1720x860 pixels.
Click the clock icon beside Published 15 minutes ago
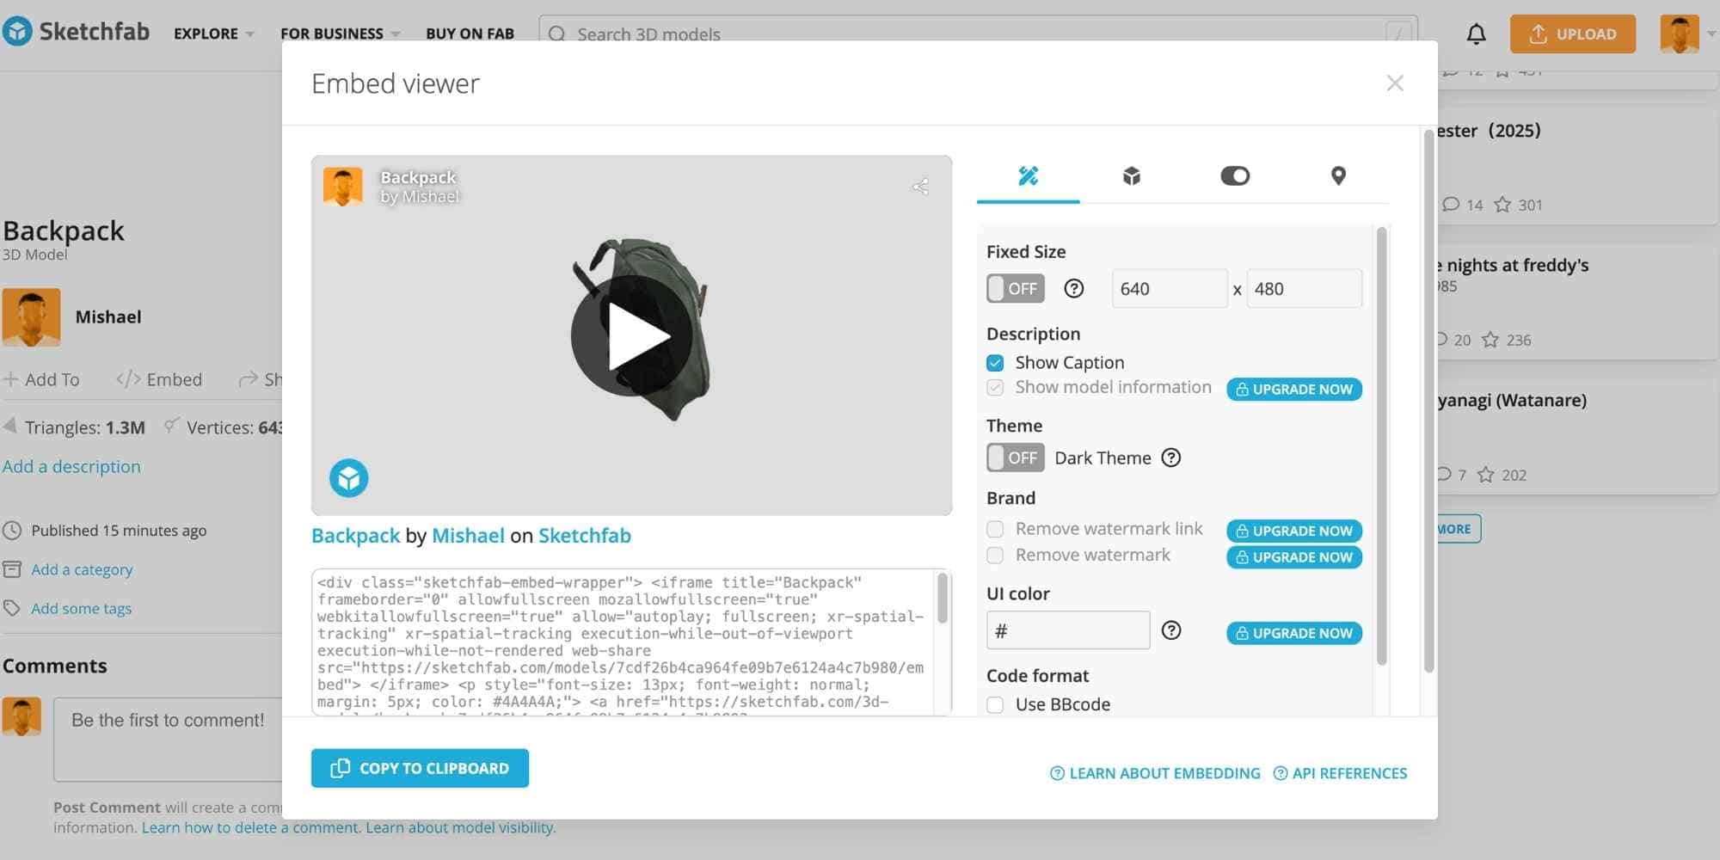pyautogui.click(x=12, y=531)
